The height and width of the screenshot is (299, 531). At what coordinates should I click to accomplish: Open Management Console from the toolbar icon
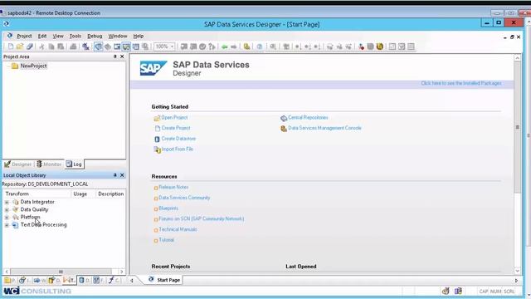[x=247, y=47]
